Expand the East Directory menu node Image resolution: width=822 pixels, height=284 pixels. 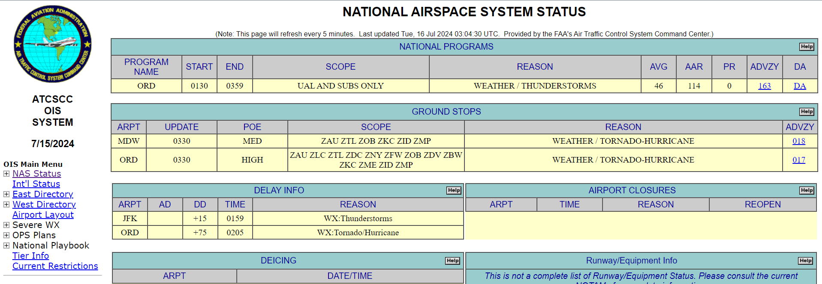6,194
